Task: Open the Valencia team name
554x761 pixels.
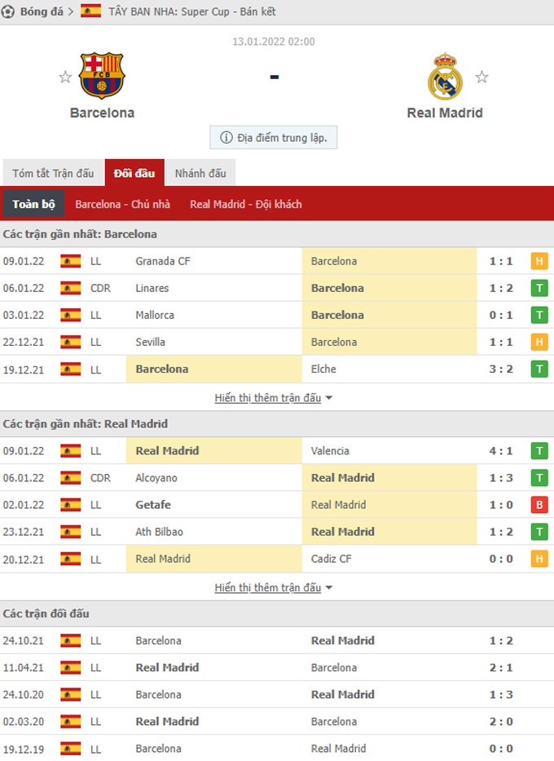Action: (x=330, y=451)
